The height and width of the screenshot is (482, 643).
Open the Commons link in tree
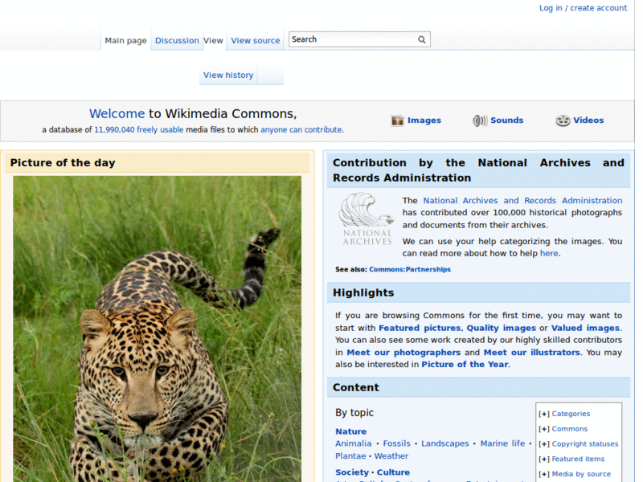tap(570, 429)
